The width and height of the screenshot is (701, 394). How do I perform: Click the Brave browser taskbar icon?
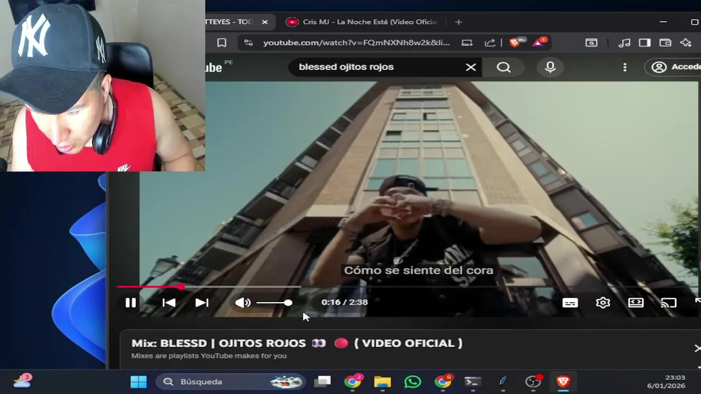point(563,381)
